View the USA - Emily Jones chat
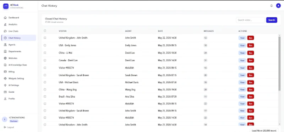Image resolution: width=284 pixels, height=132 pixels. point(242,45)
